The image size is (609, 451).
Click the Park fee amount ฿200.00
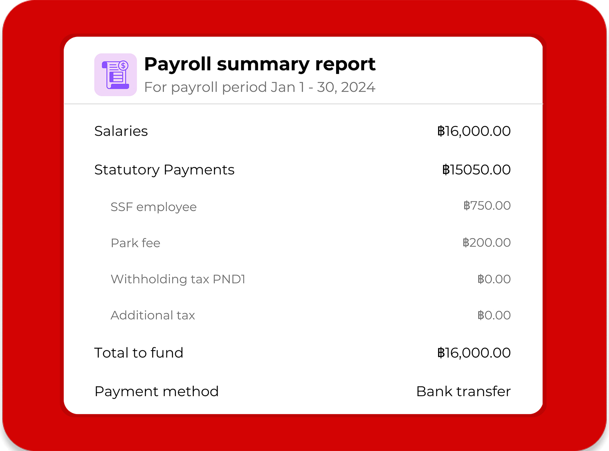pyautogui.click(x=486, y=243)
